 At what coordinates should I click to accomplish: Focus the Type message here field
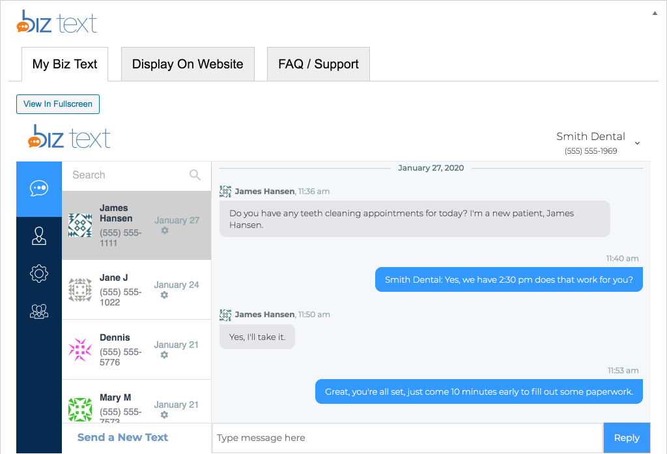click(407, 438)
